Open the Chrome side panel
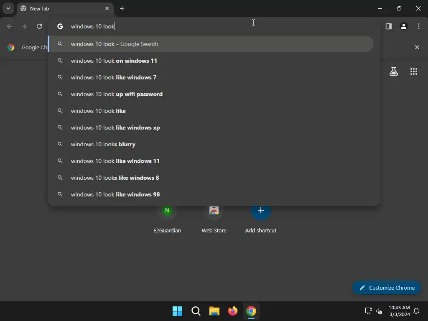 click(389, 26)
